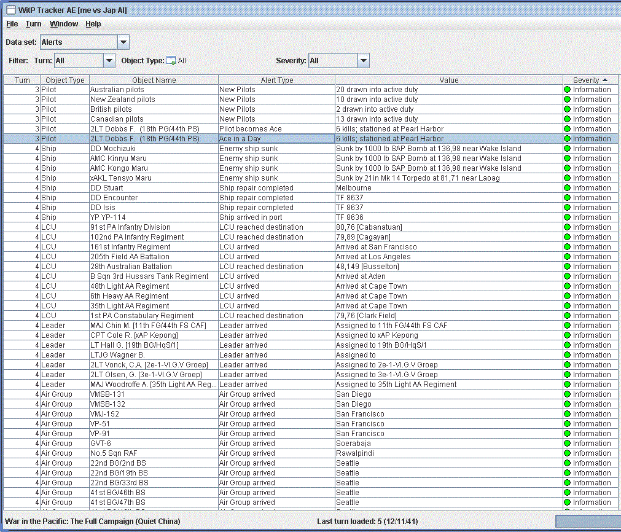Open the Turn menu
The width and height of the screenshot is (621, 532).
[x=33, y=24]
